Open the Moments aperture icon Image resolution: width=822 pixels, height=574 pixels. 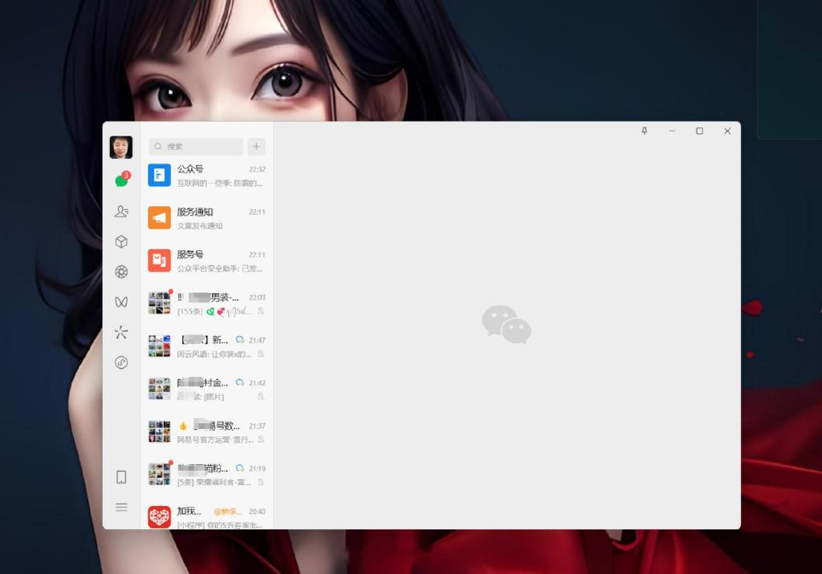(x=122, y=272)
